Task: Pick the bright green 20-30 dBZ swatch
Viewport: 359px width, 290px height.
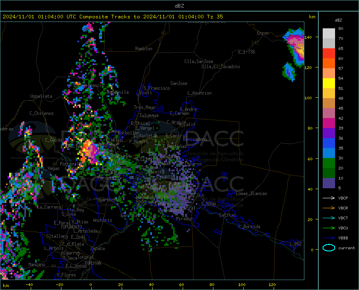Action: [x=329, y=163]
